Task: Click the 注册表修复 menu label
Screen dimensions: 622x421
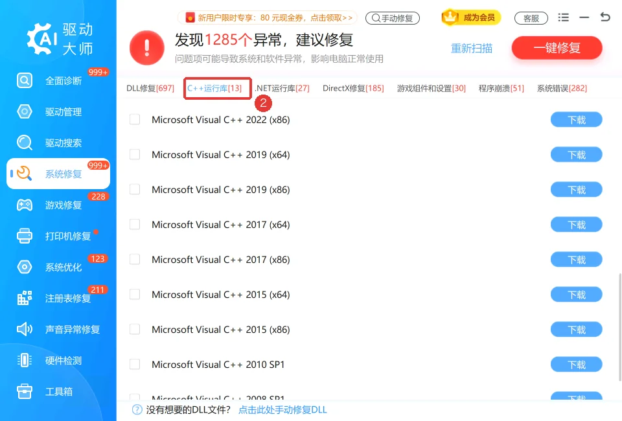Action: tap(68, 298)
